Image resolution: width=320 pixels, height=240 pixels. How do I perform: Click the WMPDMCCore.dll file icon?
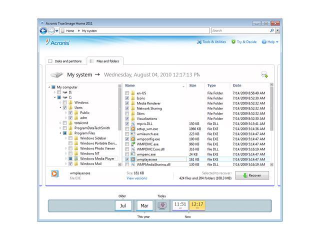(x=133, y=149)
